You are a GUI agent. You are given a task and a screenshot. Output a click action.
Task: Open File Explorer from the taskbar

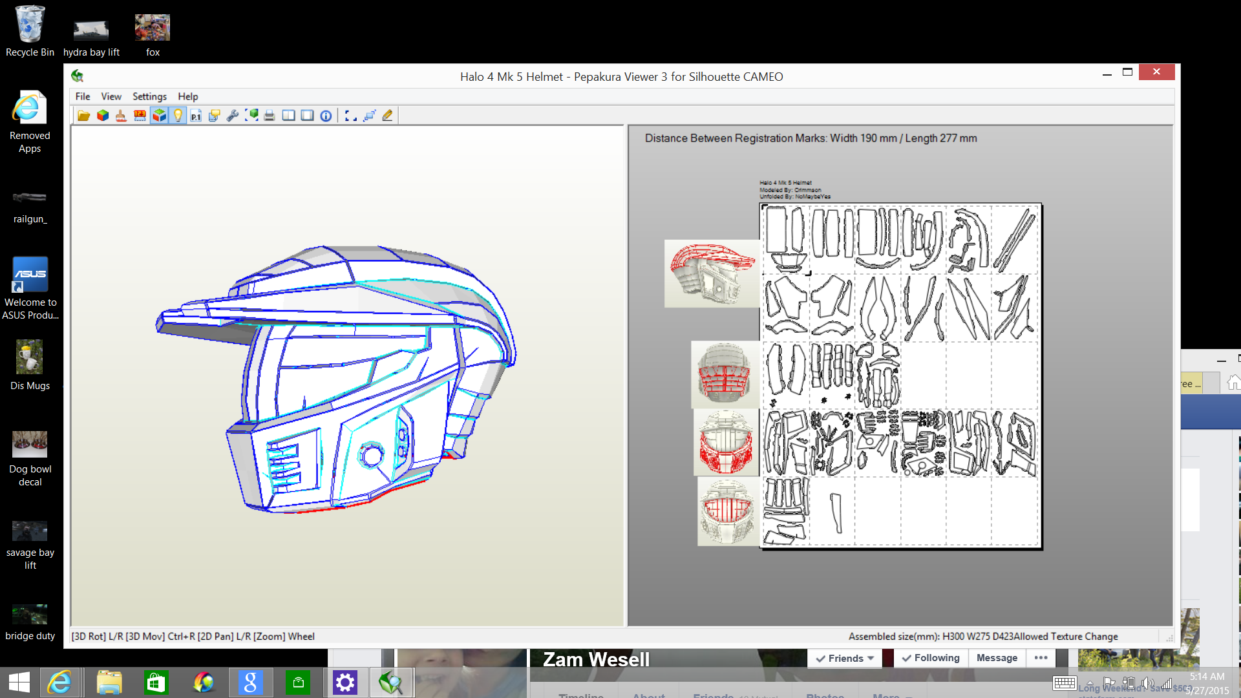pyautogui.click(x=109, y=682)
